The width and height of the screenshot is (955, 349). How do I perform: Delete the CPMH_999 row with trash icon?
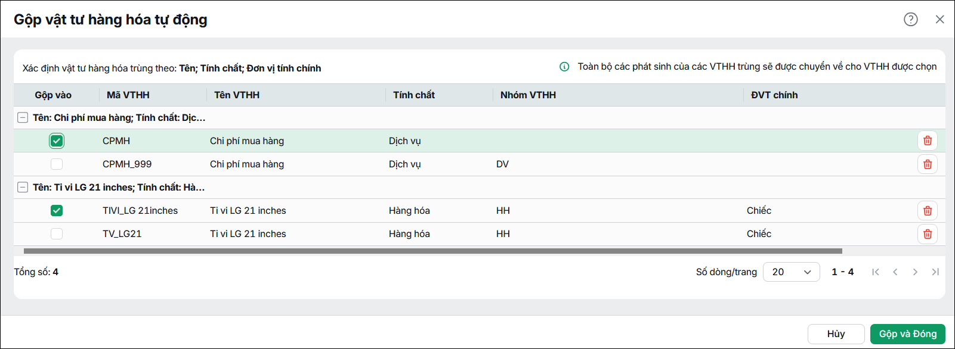[928, 164]
